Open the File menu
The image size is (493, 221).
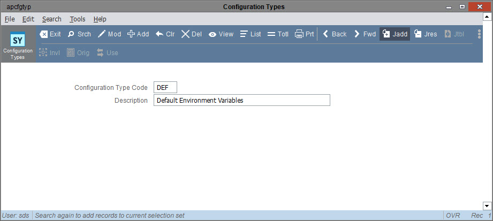(10, 19)
